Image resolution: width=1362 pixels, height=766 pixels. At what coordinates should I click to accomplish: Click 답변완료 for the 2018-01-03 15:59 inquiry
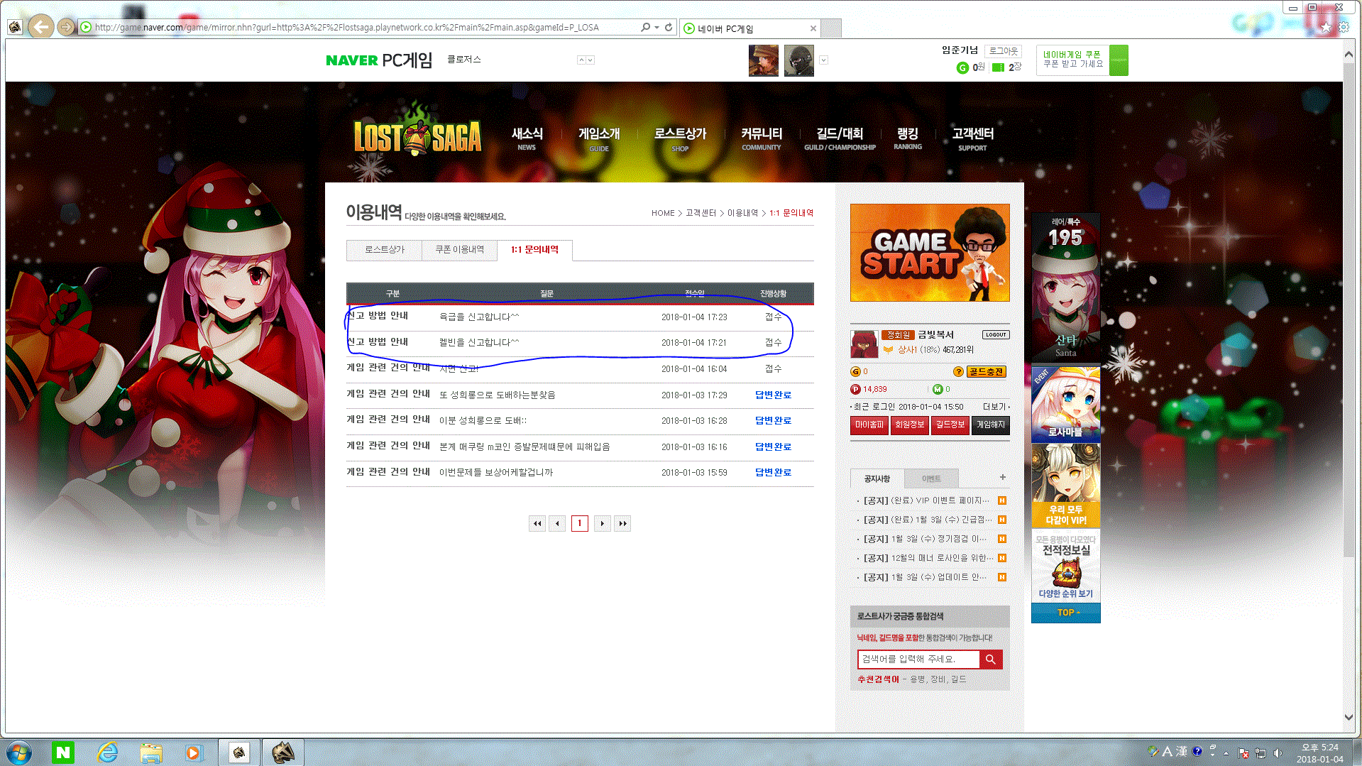[773, 472]
